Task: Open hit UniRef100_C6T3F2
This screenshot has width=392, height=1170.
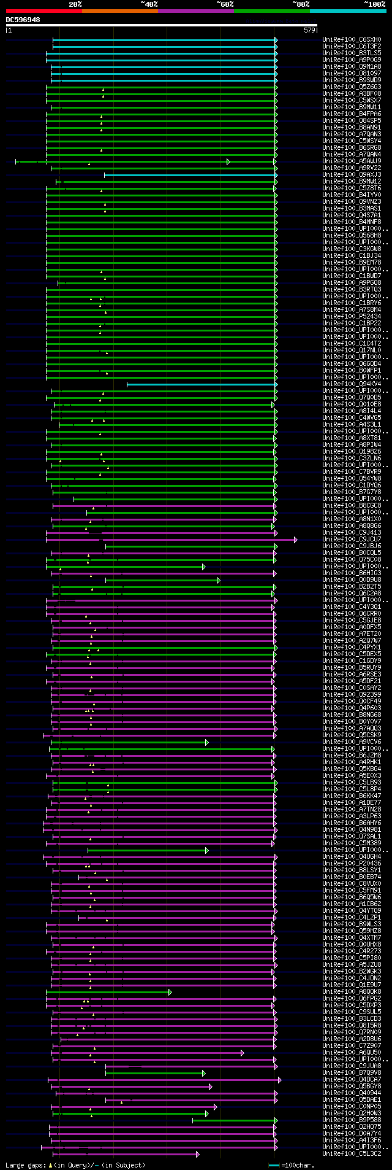Action: [x=352, y=47]
